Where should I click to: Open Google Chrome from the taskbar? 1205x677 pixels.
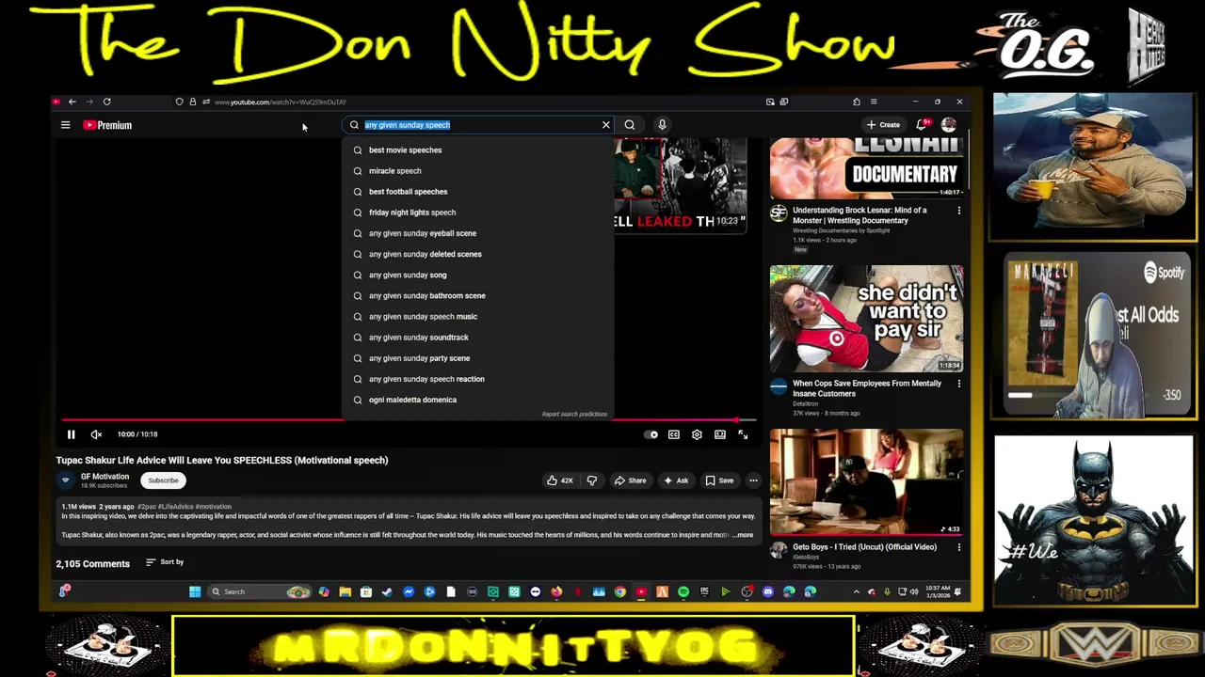[620, 591]
